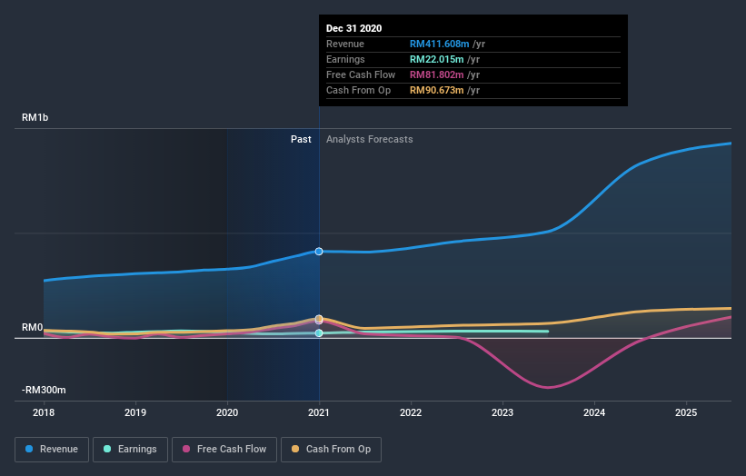Image resolution: width=746 pixels, height=476 pixels.
Task: Click the Earnings row label in tooltip
Action: coord(345,59)
